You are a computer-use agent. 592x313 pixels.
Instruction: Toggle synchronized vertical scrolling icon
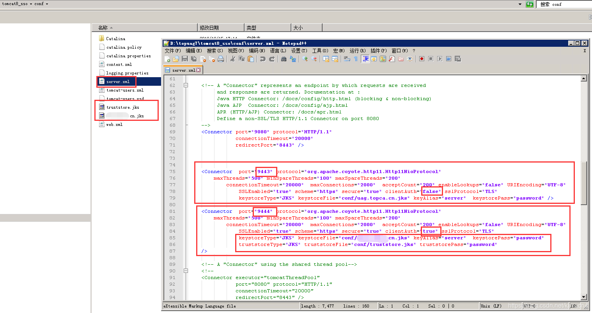coord(326,59)
